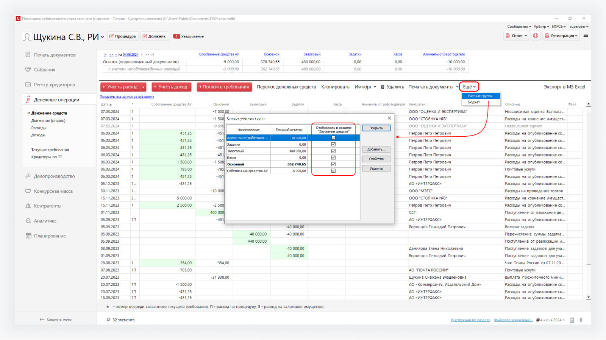Click Клонировать in toolbar
Screen dimensions: 606x340
(x=335, y=87)
